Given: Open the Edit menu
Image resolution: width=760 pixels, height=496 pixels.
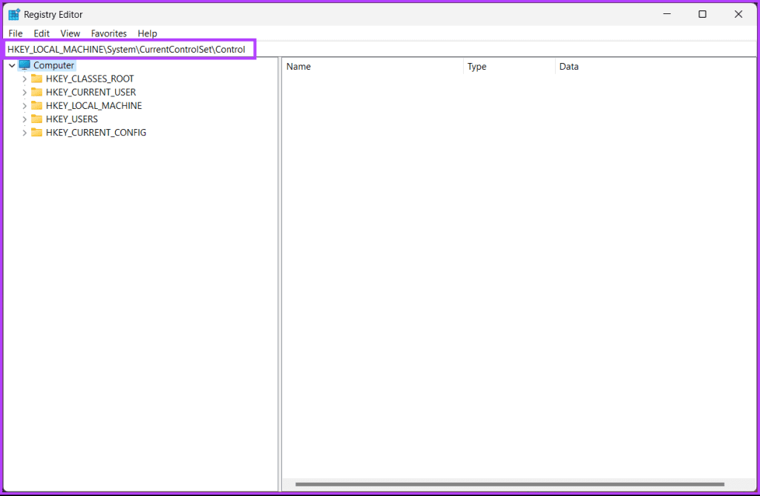Looking at the screenshot, I should click(x=42, y=33).
